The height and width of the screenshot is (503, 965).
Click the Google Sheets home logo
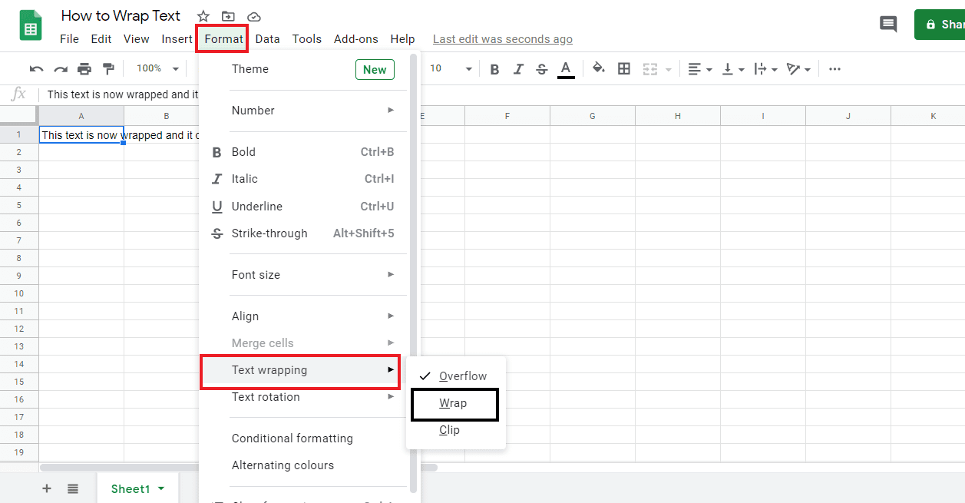pos(31,26)
